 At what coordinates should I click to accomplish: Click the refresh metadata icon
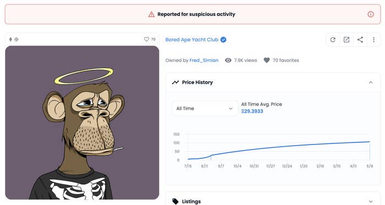(x=333, y=40)
